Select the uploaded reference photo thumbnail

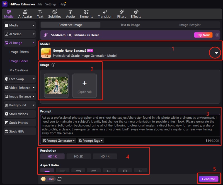[56, 86]
